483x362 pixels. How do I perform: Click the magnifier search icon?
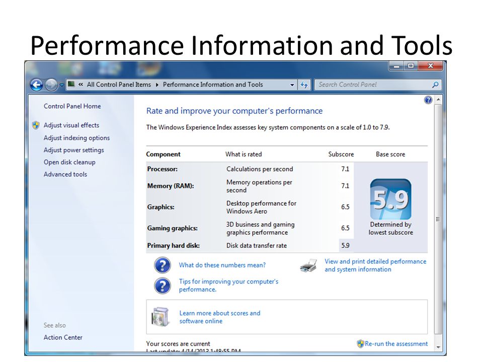click(x=435, y=84)
